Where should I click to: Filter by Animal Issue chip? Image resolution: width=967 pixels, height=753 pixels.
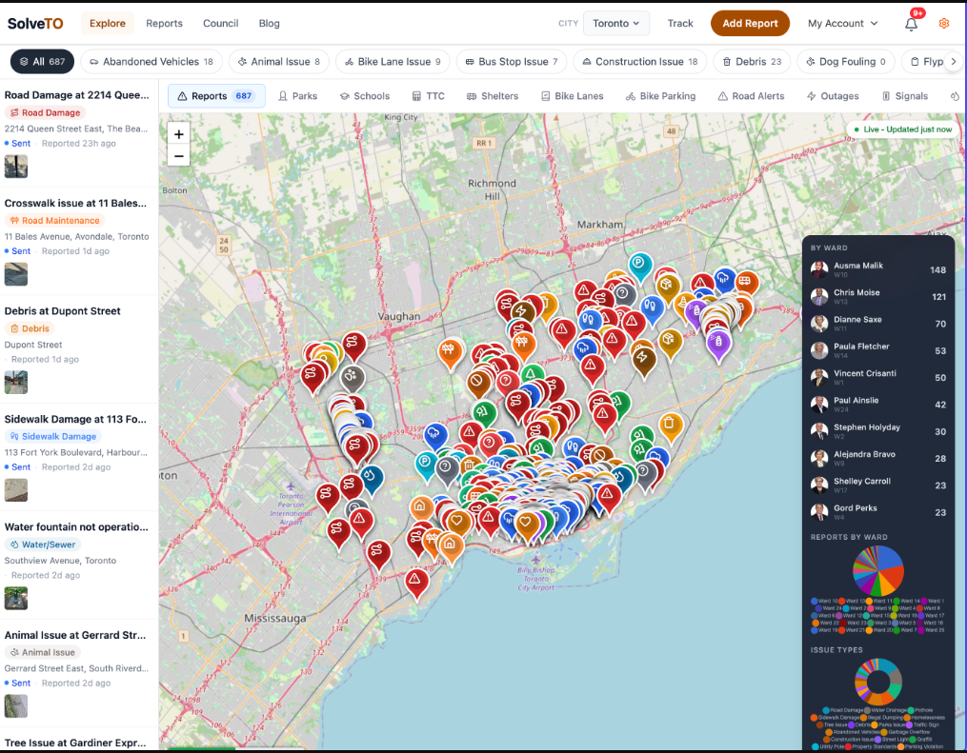[279, 62]
